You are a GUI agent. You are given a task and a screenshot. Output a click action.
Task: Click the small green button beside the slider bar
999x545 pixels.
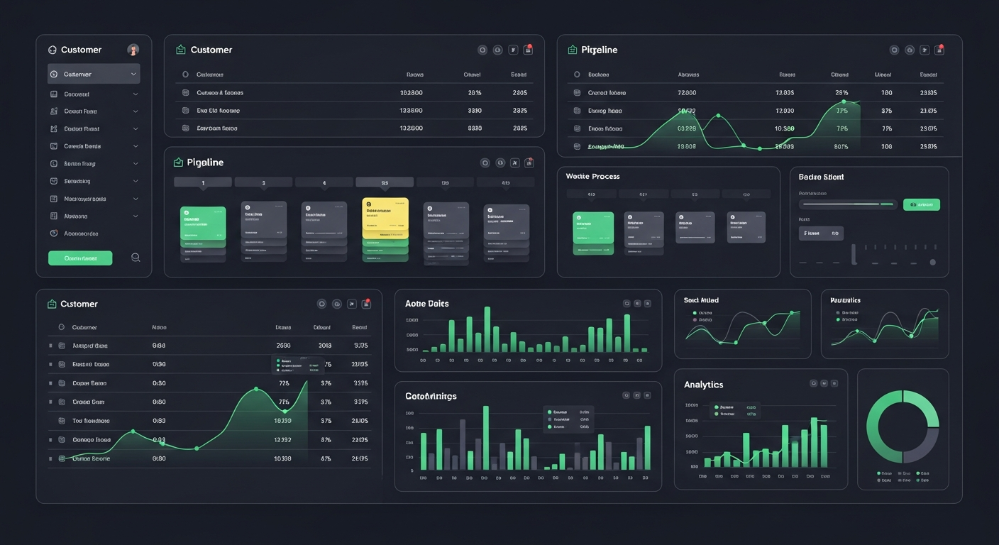(921, 204)
